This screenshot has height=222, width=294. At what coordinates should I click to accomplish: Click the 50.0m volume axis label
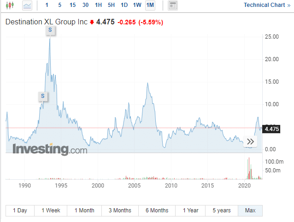(273, 171)
